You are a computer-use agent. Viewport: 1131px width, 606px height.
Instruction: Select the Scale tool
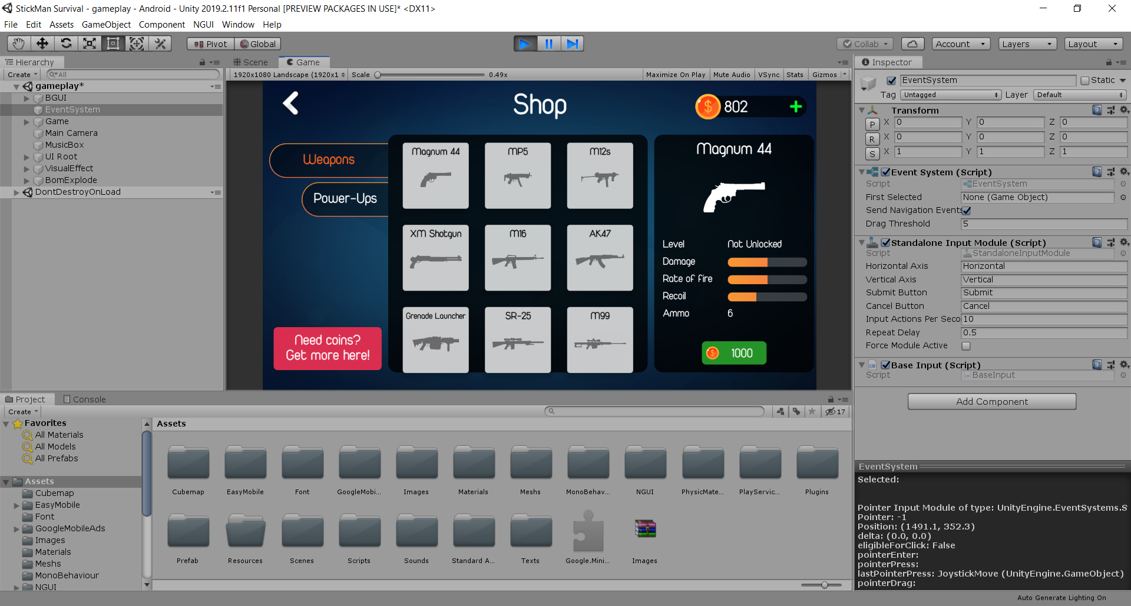[x=90, y=44]
